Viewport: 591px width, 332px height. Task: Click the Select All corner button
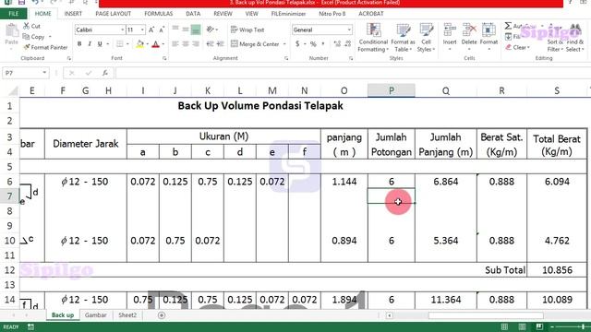pos(13,90)
